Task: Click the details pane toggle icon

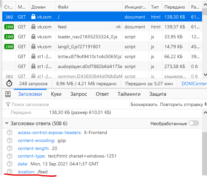Action: point(8,94)
